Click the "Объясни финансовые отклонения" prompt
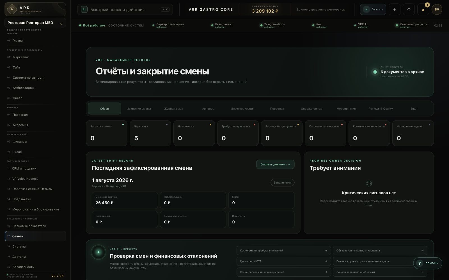The image size is (449, 280). tap(380, 251)
